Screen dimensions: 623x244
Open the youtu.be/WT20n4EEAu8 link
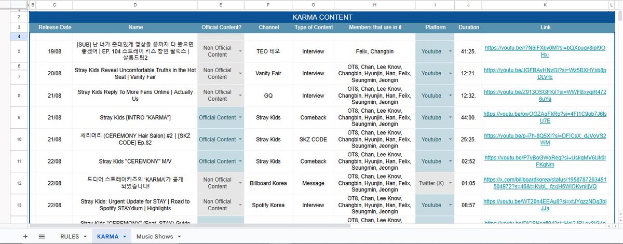point(545,205)
